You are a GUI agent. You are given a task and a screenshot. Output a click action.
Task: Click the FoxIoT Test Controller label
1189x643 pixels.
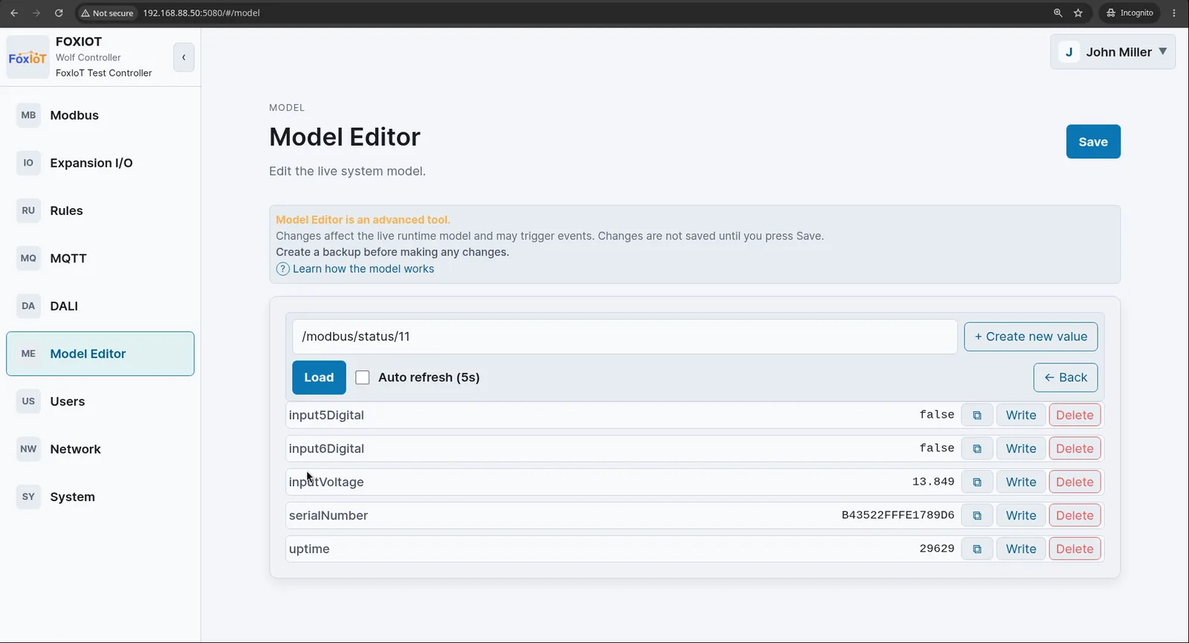coord(104,73)
